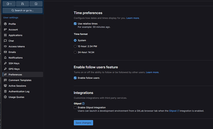Click the Preferences sliders icon
The width and height of the screenshot is (213, 129).
5,75
